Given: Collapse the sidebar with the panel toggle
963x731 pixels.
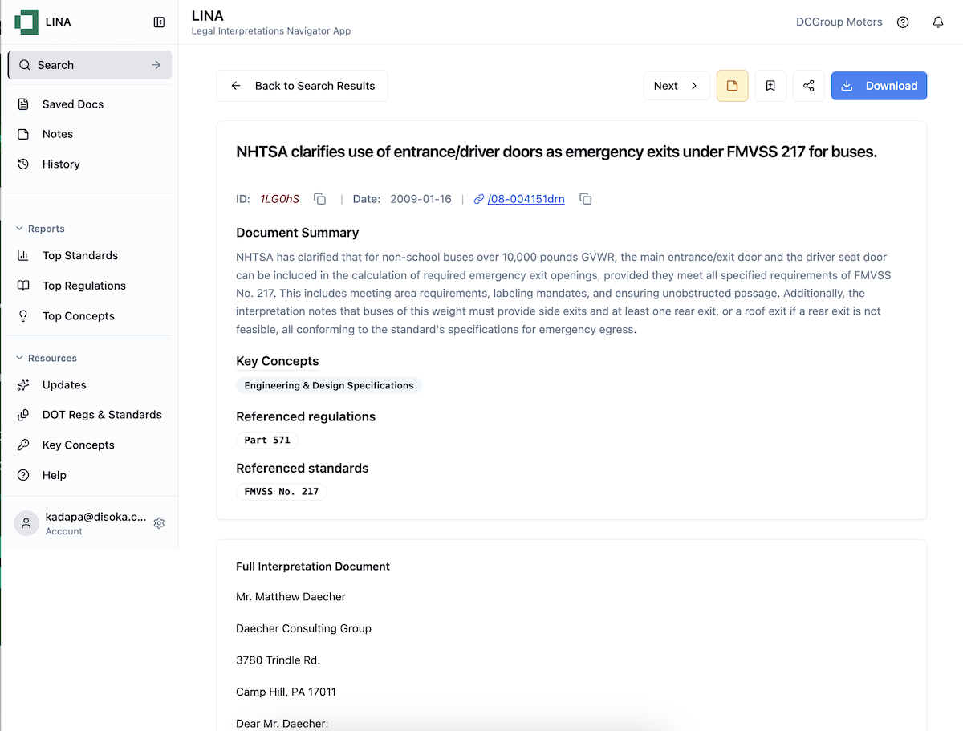Looking at the screenshot, I should point(159,22).
